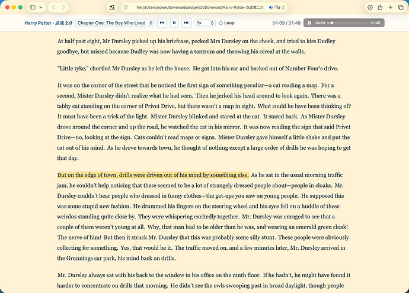Click sentence "It stared back."
The height and width of the screenshot is (293, 409).
pos(280,117)
